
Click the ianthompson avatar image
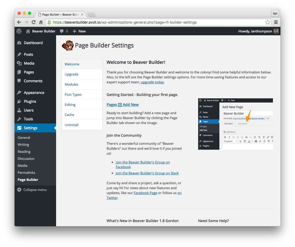pos(276,31)
